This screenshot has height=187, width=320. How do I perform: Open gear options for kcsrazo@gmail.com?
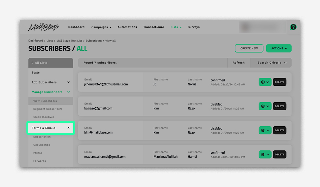pyautogui.click(x=265, y=106)
